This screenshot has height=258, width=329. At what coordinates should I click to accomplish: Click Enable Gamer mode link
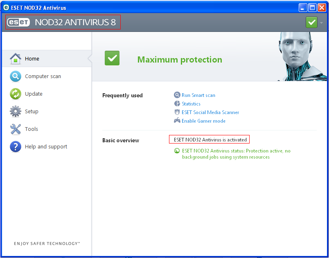(203, 121)
